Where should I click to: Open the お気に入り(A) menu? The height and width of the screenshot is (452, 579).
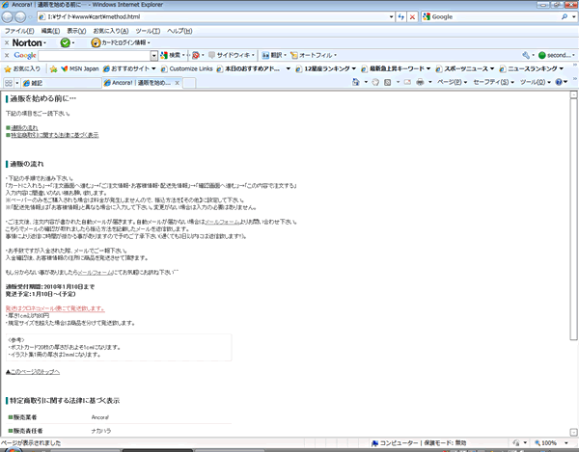click(x=111, y=31)
